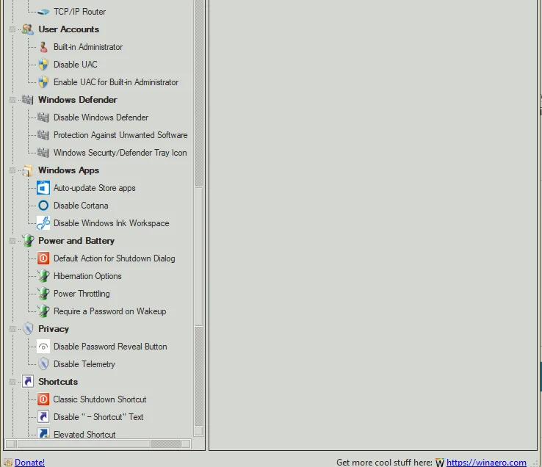Click the Windows Apps folder icon

[28, 170]
